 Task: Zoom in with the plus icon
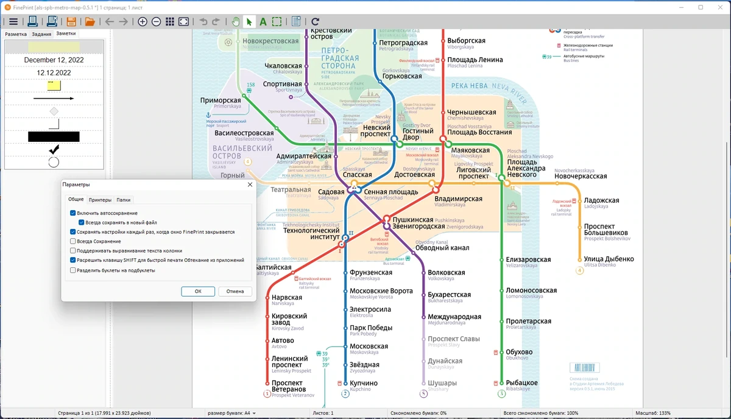coord(143,22)
